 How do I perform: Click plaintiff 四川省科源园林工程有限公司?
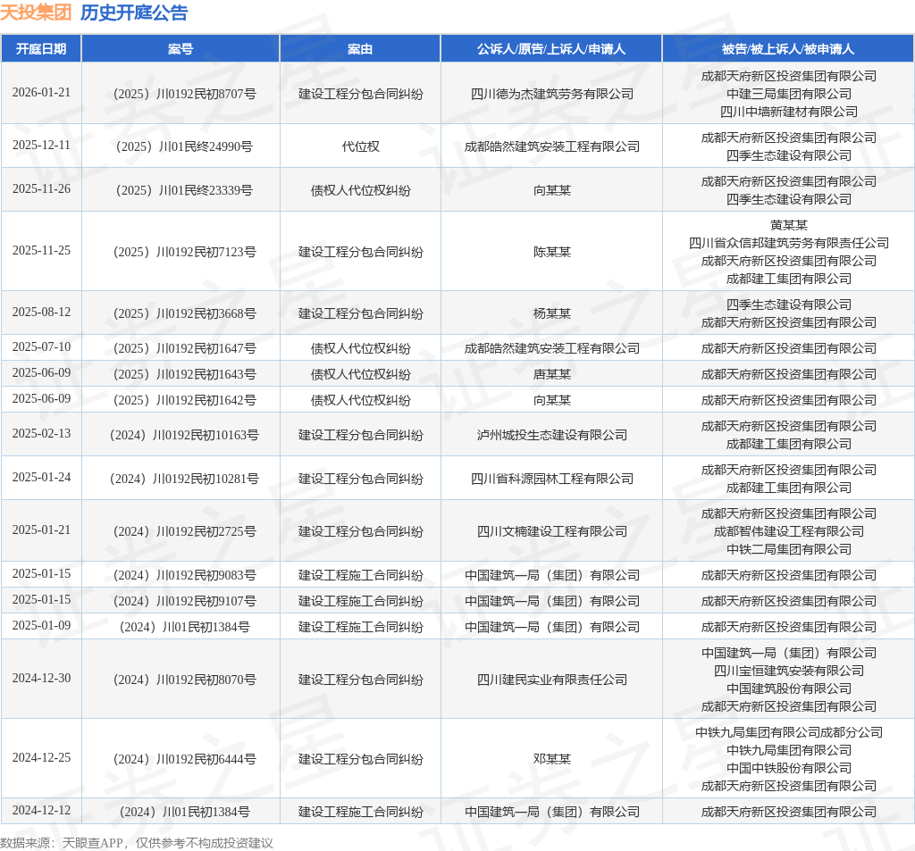pyautogui.click(x=552, y=479)
